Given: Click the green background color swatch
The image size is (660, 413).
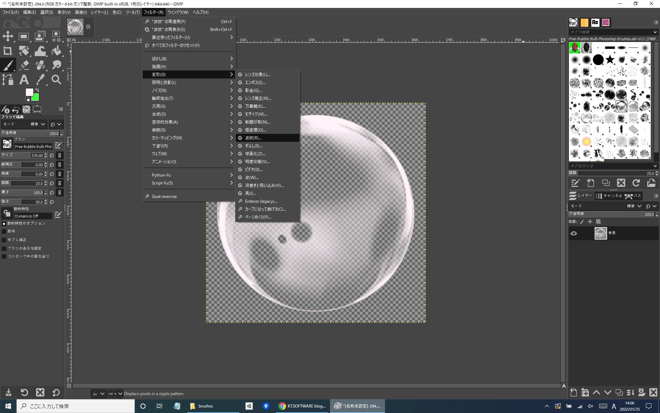Looking at the screenshot, I should [35, 97].
